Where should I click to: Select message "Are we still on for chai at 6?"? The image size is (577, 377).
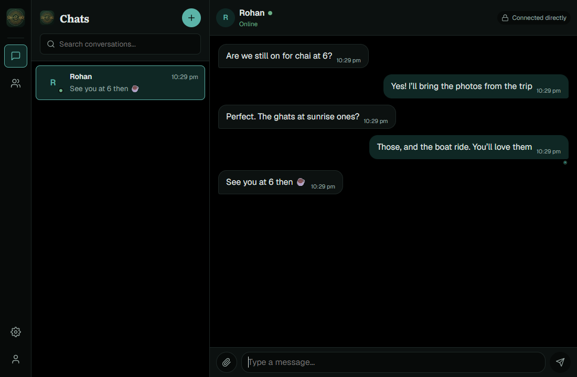click(293, 56)
